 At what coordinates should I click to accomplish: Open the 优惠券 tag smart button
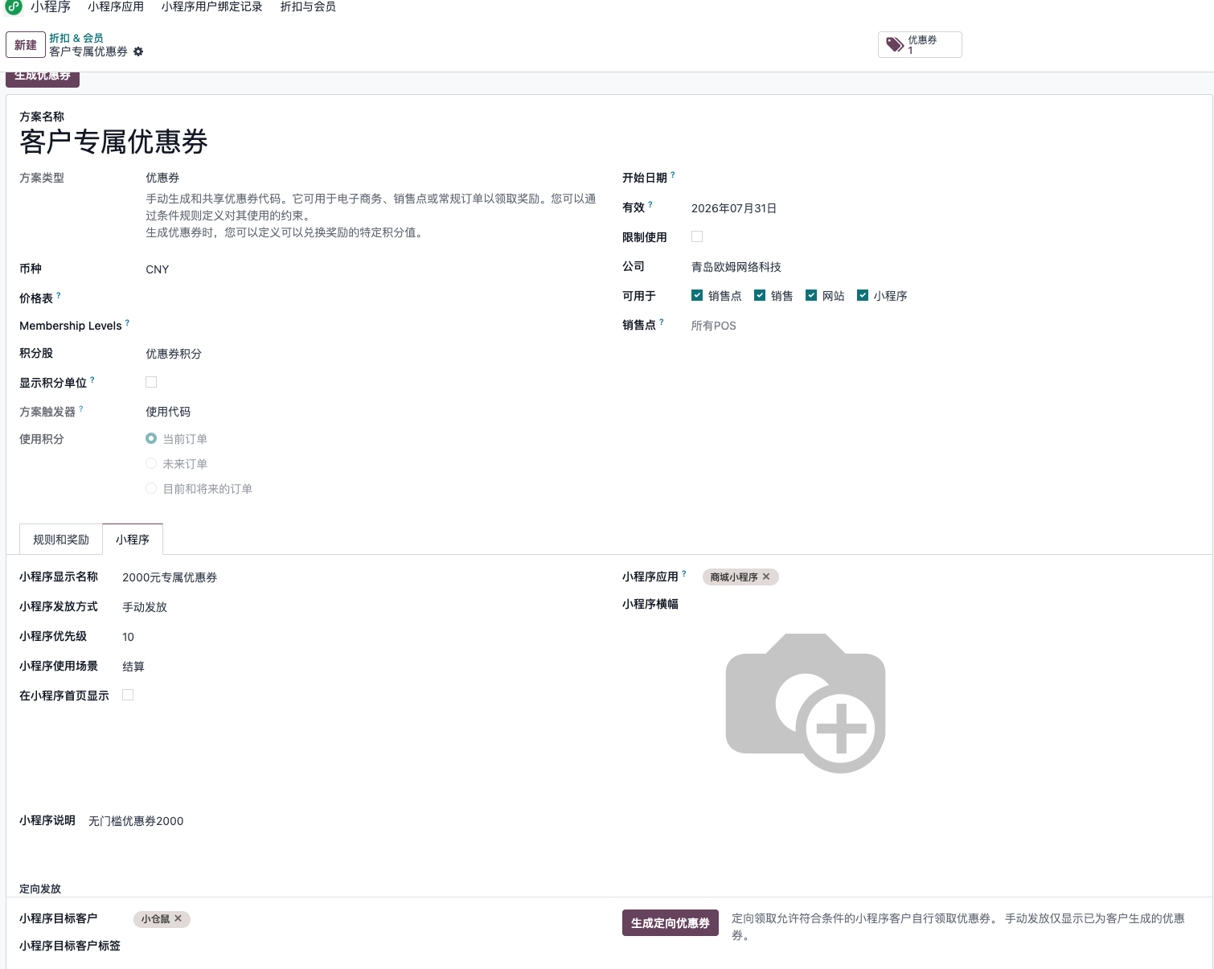point(920,44)
